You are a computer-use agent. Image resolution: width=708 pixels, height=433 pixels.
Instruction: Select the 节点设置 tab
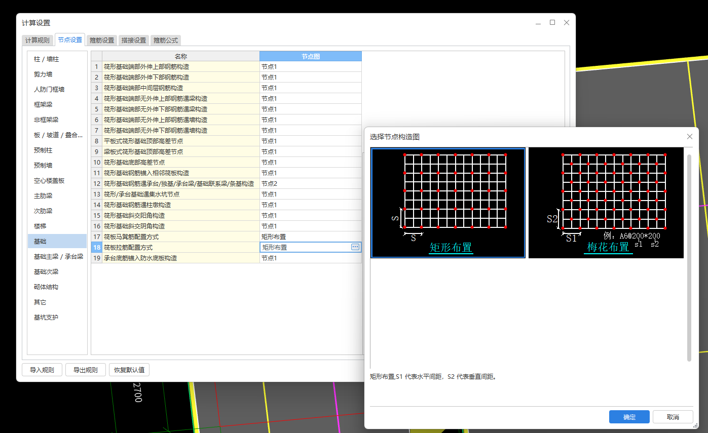(x=70, y=40)
